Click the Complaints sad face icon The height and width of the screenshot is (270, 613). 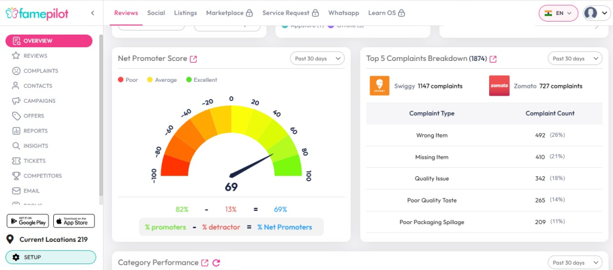pyautogui.click(x=16, y=71)
